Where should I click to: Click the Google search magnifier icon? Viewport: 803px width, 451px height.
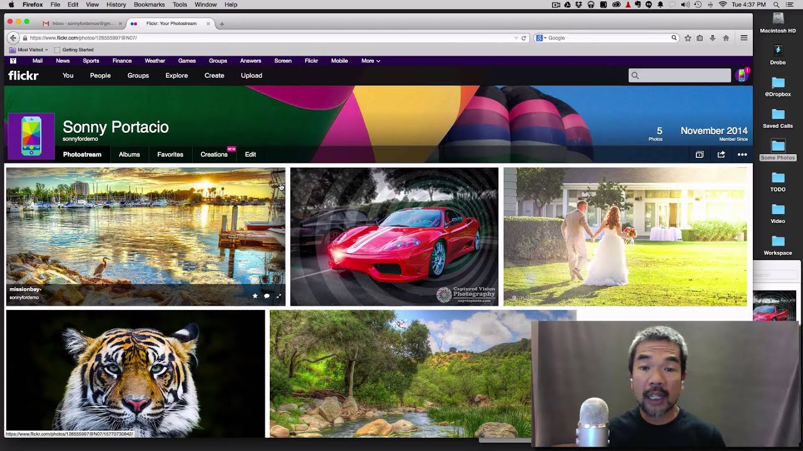click(x=674, y=38)
